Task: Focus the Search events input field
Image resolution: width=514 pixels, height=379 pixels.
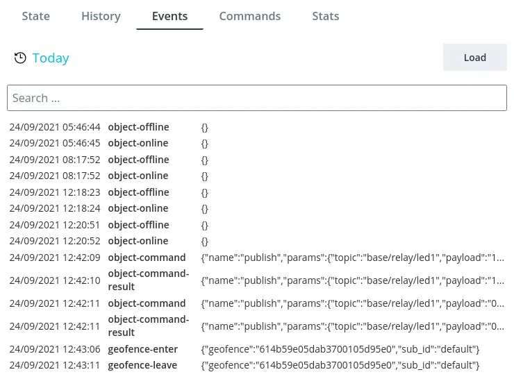Action: point(257,98)
